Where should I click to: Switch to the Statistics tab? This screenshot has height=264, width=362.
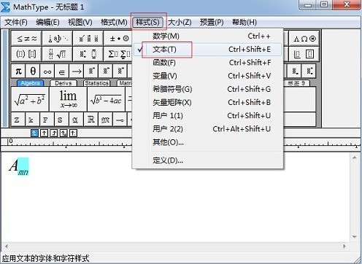(96, 83)
